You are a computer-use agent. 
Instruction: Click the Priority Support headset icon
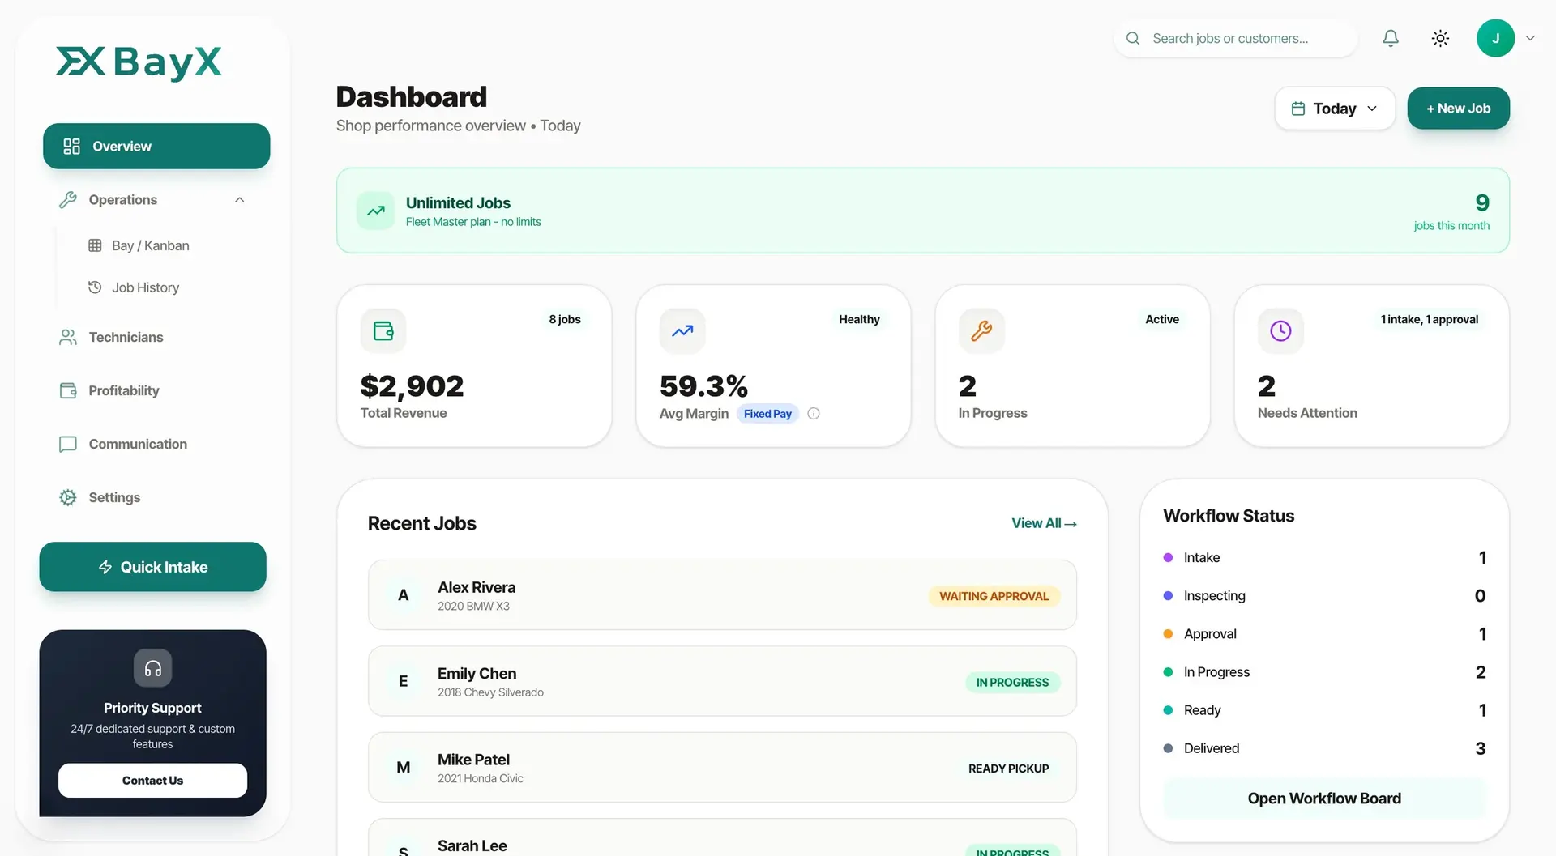pos(152,668)
